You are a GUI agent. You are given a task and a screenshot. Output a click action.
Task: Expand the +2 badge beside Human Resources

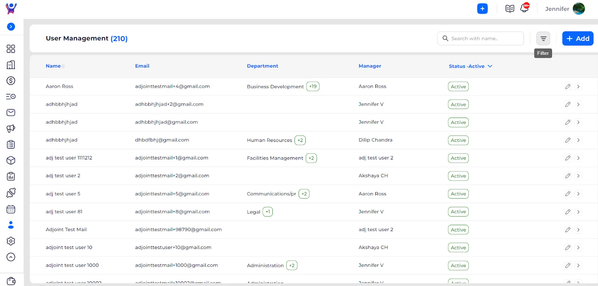click(x=300, y=140)
